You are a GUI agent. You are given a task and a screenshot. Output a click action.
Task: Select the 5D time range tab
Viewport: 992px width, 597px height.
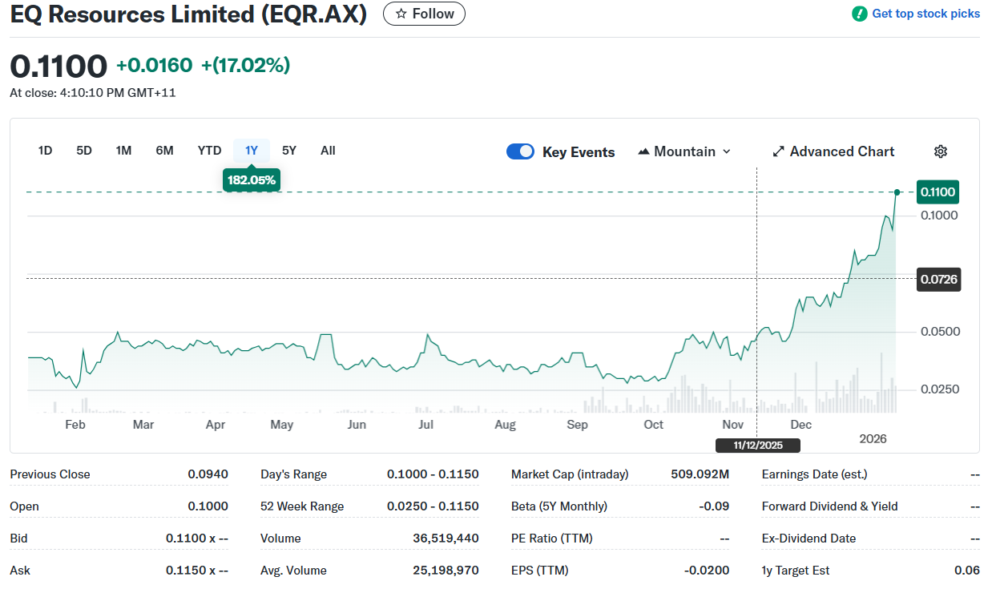(84, 151)
